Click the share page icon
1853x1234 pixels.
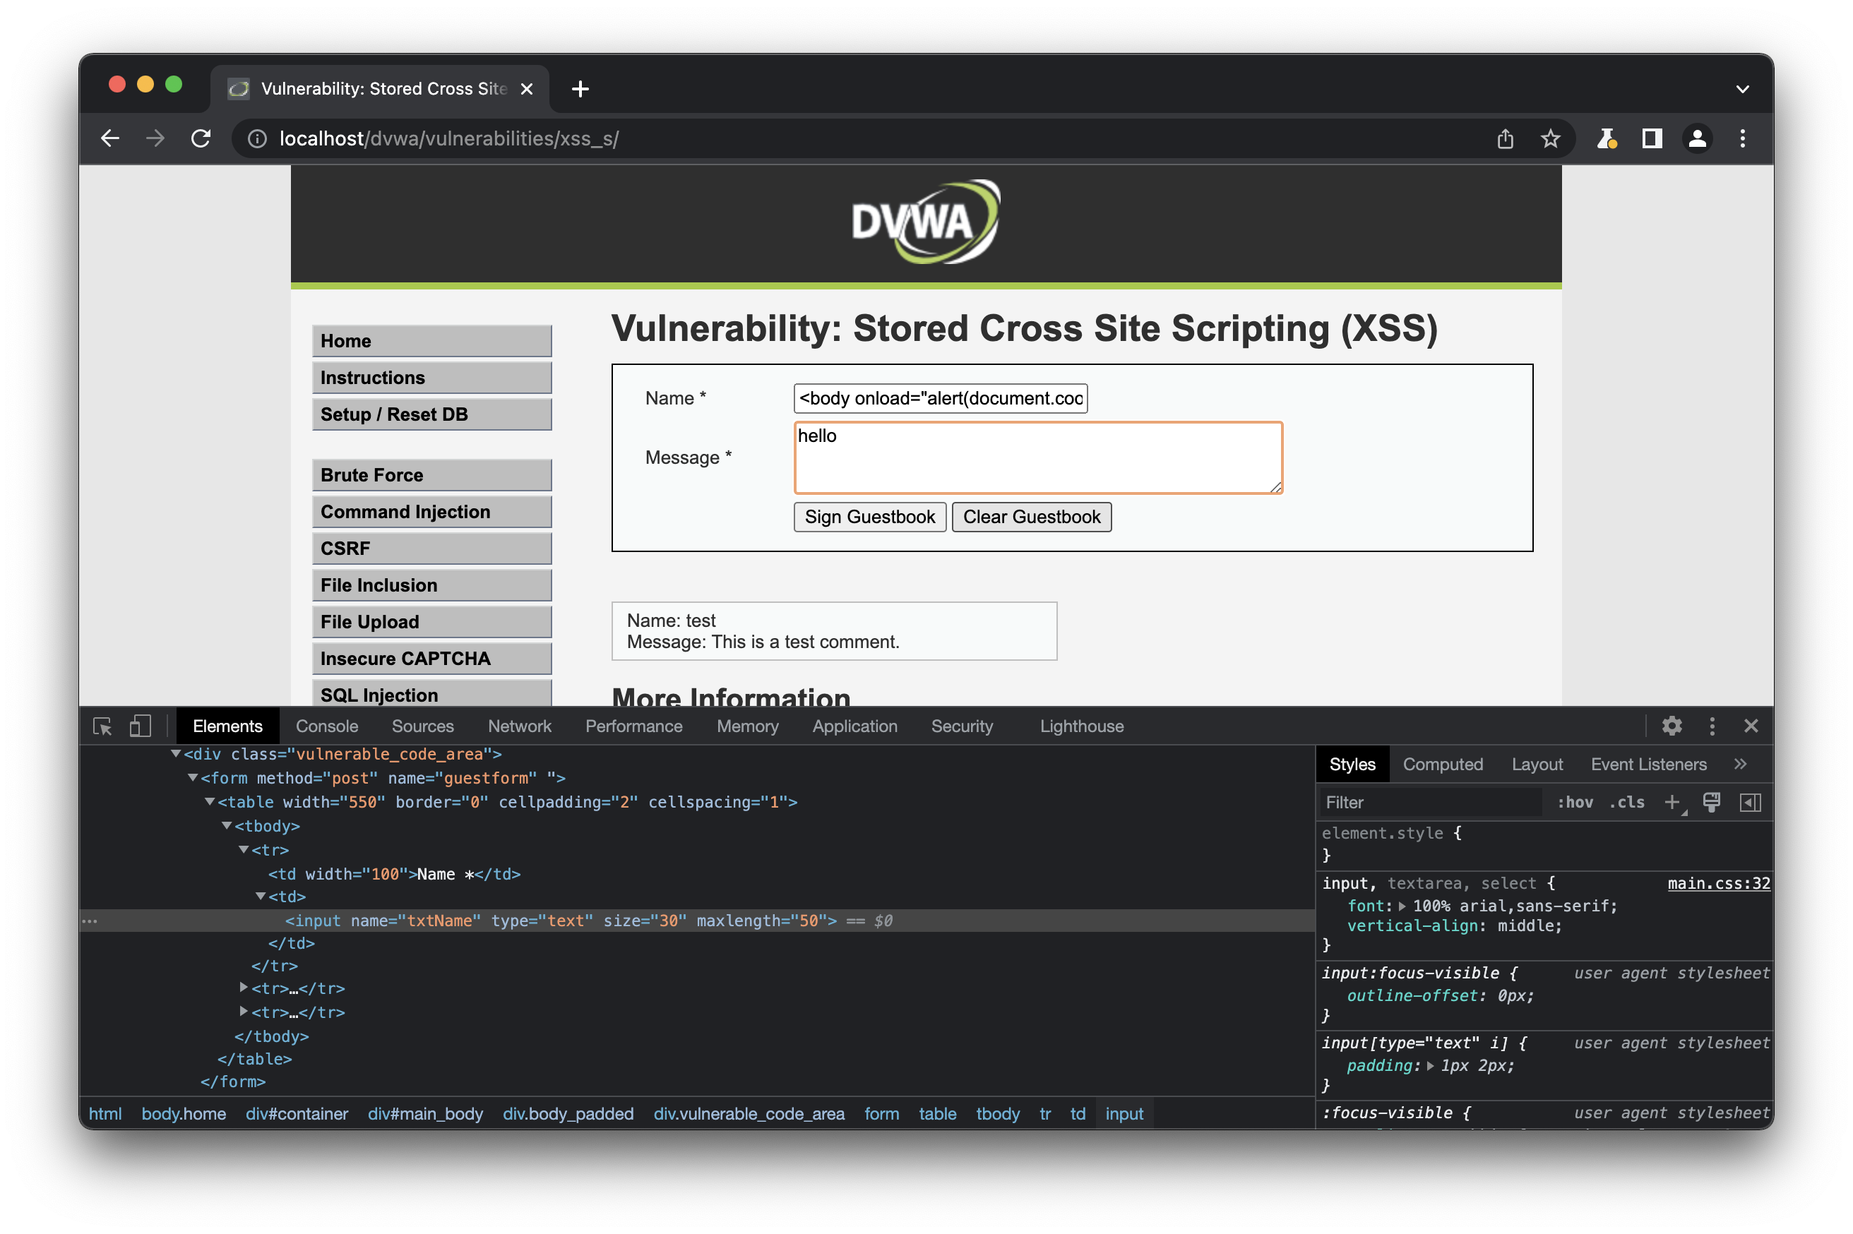(x=1505, y=138)
